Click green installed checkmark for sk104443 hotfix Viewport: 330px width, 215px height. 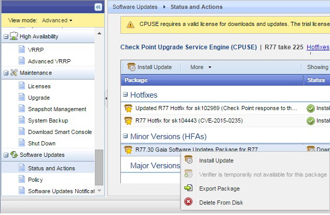coord(311,120)
